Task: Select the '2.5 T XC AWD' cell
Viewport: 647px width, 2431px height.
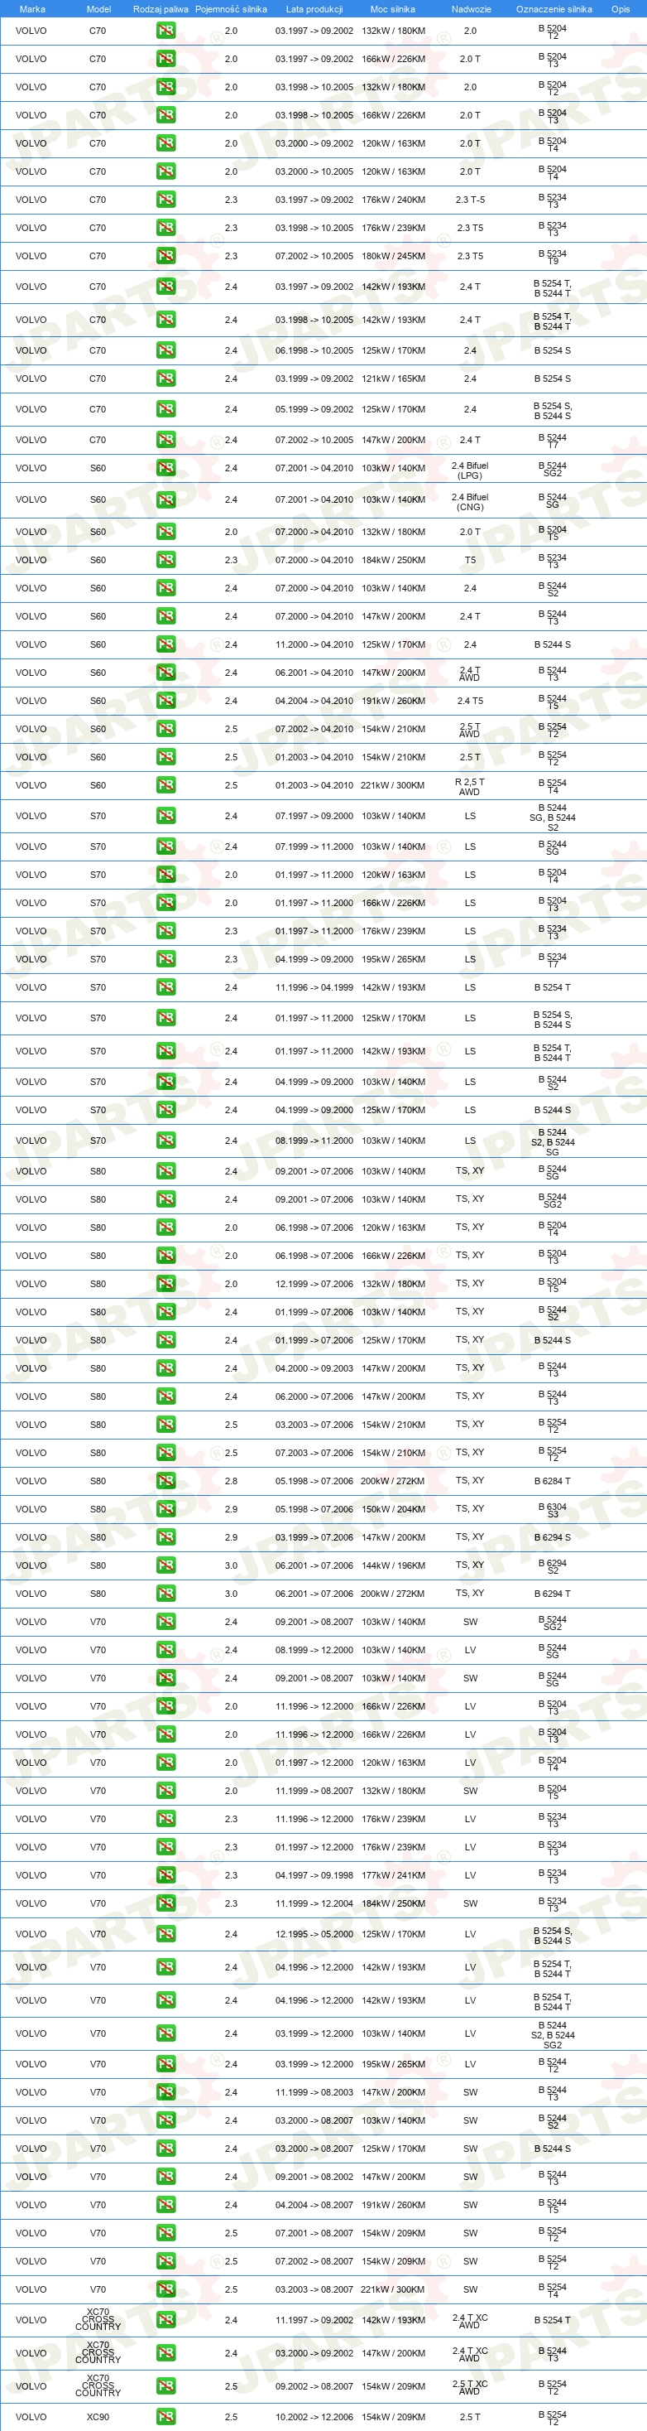Action: pos(470,2388)
